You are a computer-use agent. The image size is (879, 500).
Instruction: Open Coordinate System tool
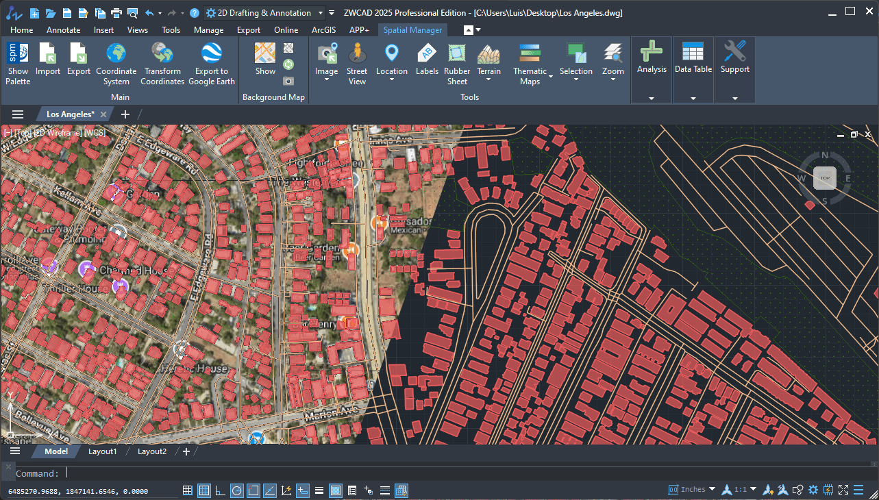coord(116,63)
